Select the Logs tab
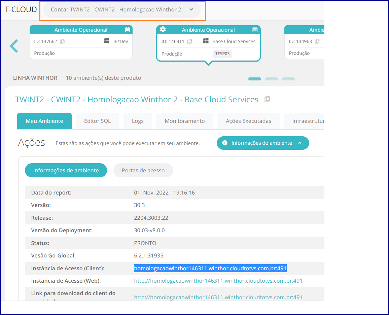Screen dimensions: 389x315 click(x=138, y=121)
